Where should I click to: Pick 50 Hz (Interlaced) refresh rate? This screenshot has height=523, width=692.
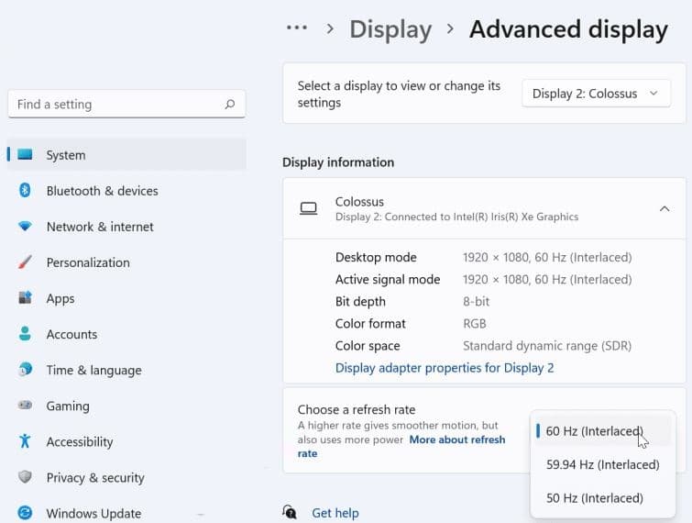click(594, 498)
